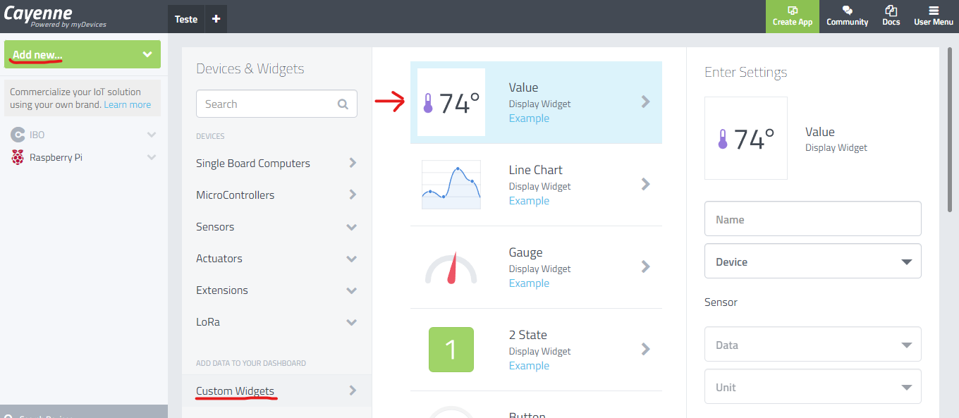Click the Name input field
The height and width of the screenshot is (418, 959).
click(812, 219)
